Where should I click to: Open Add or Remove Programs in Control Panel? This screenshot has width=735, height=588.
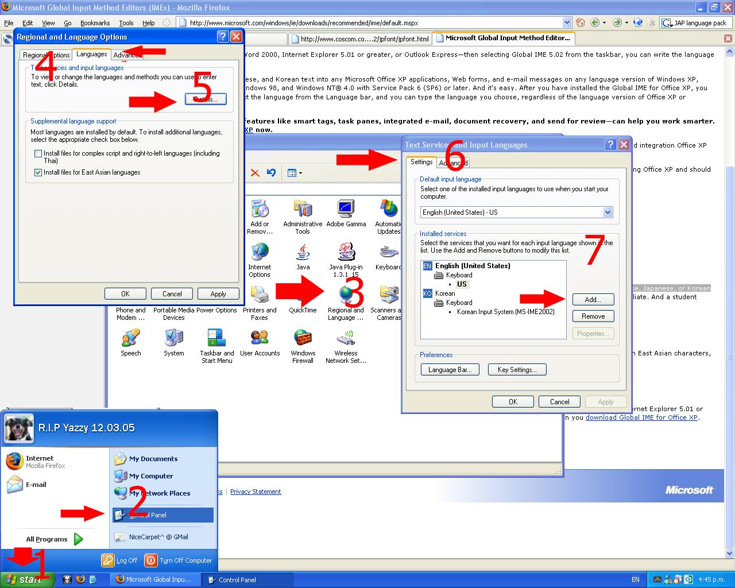[x=260, y=217]
